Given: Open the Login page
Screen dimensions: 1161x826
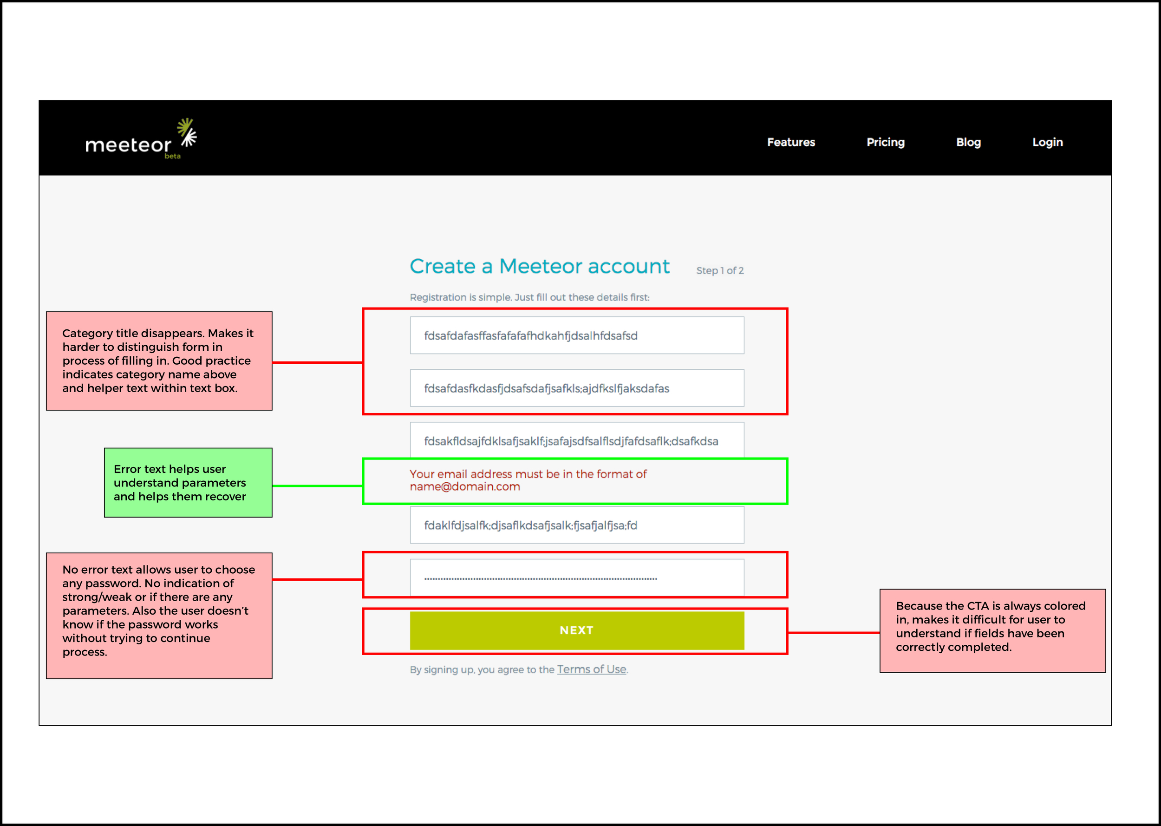Looking at the screenshot, I should [x=1048, y=143].
